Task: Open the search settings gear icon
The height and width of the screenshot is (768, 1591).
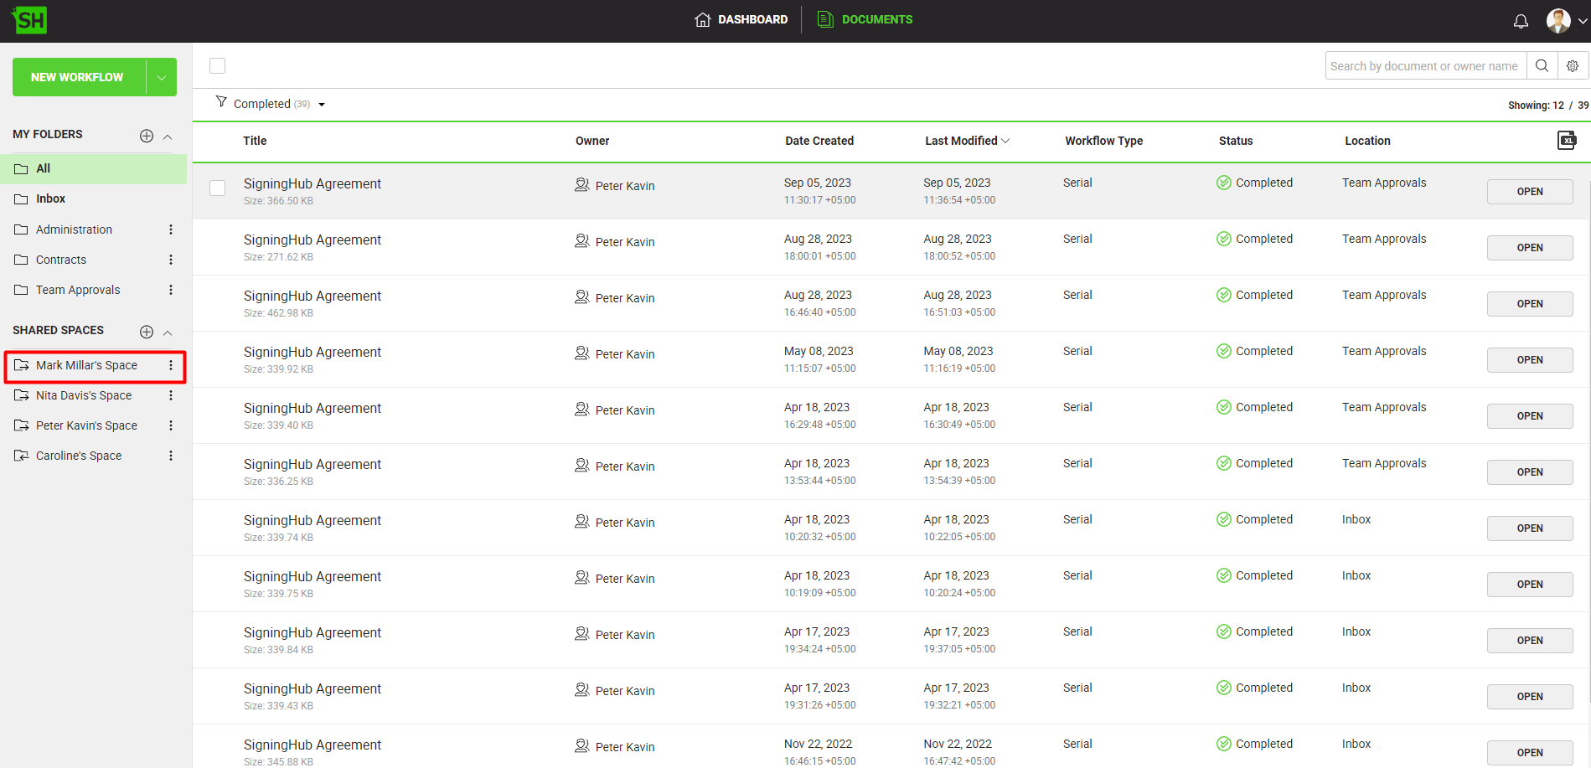Action: pos(1573,66)
